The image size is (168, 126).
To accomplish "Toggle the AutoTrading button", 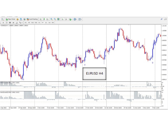I will coord(32,19).
